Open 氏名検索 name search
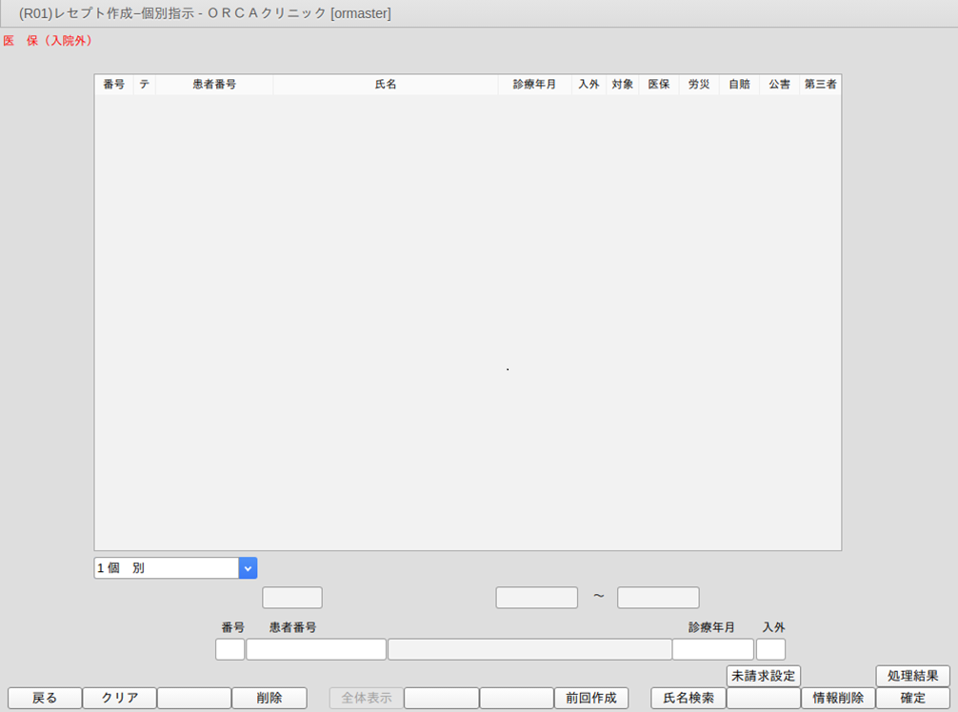The width and height of the screenshot is (958, 712). click(688, 698)
